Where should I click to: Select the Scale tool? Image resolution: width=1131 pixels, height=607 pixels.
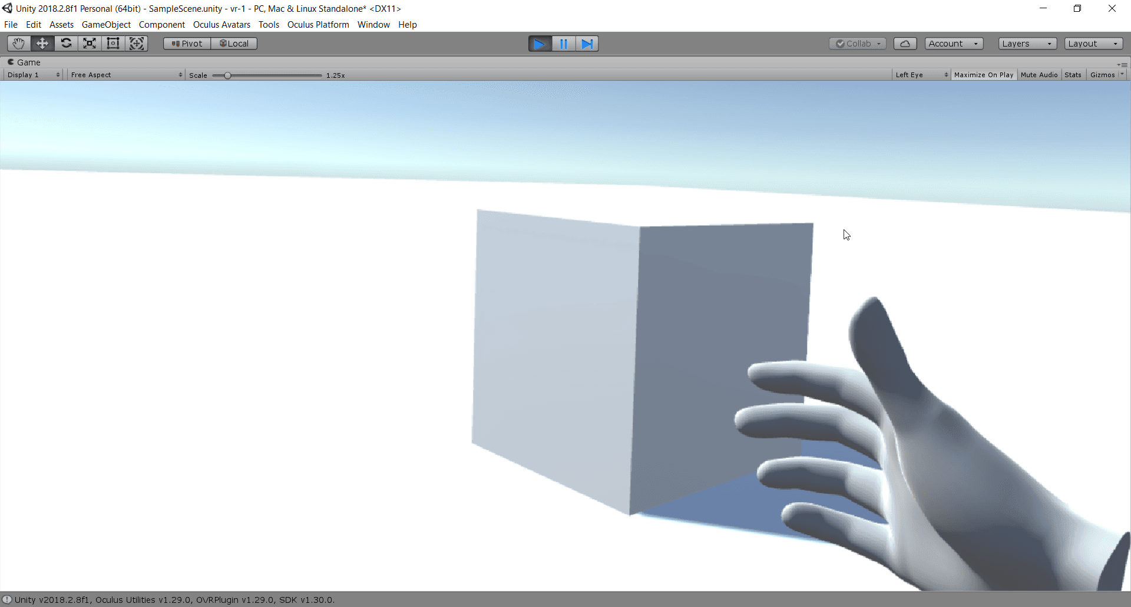(90, 44)
